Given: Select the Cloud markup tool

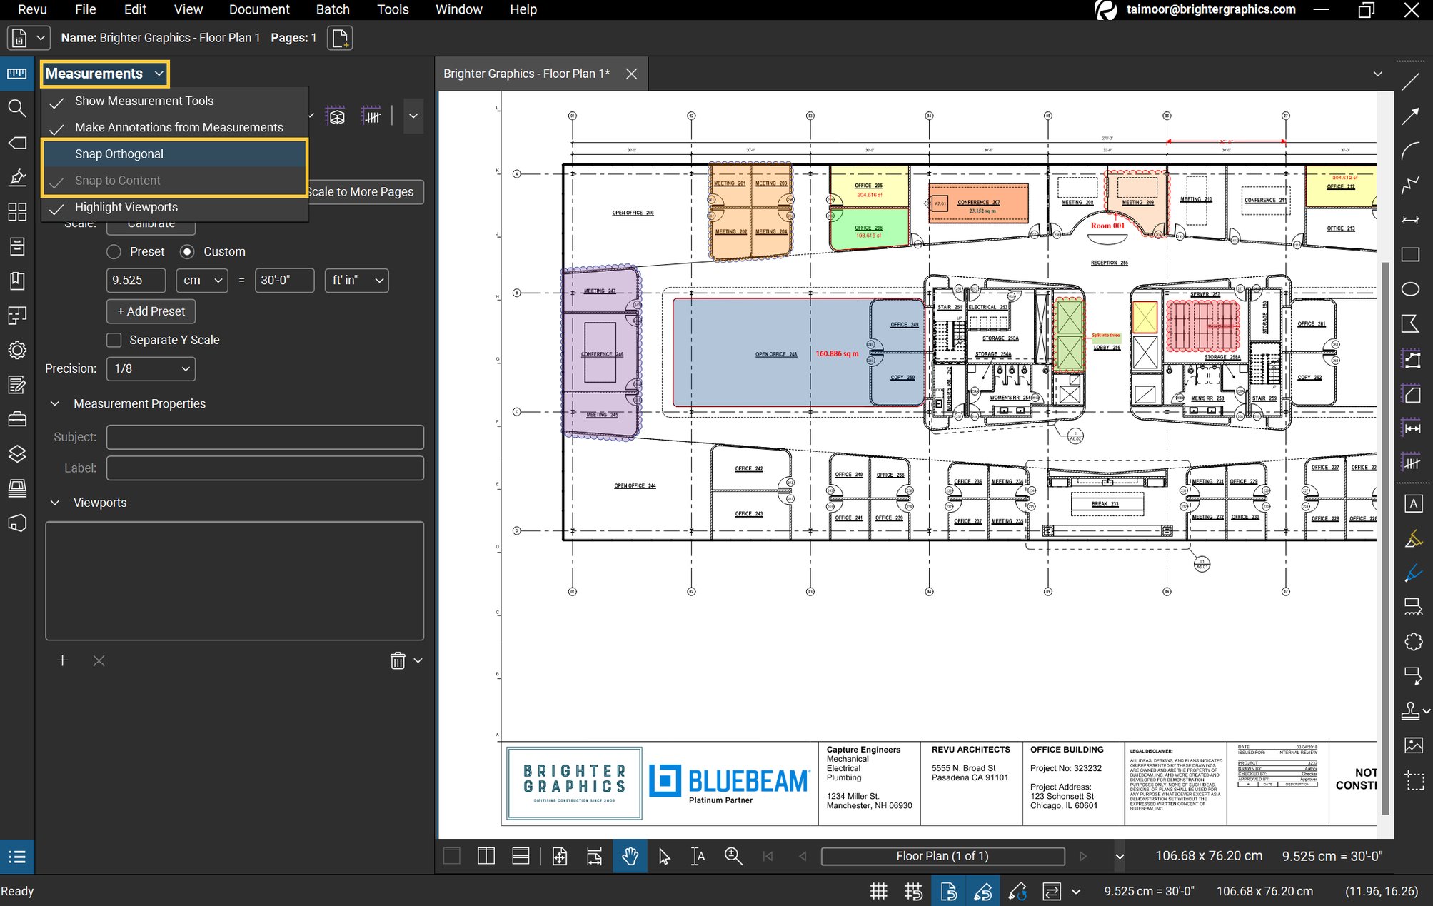Looking at the screenshot, I should [x=1412, y=642].
